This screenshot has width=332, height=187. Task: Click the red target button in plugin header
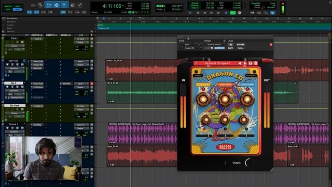point(271,45)
